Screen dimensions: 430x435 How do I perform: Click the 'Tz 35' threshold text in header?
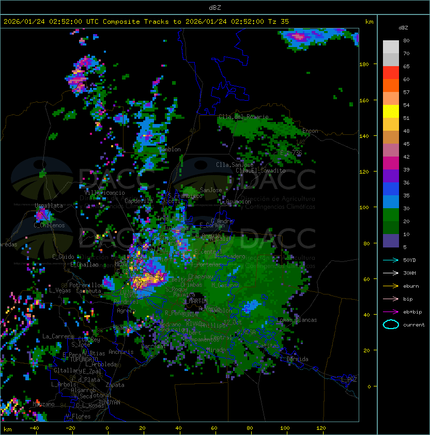click(279, 22)
